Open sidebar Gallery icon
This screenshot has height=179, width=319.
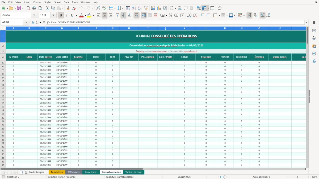(x=314, y=46)
